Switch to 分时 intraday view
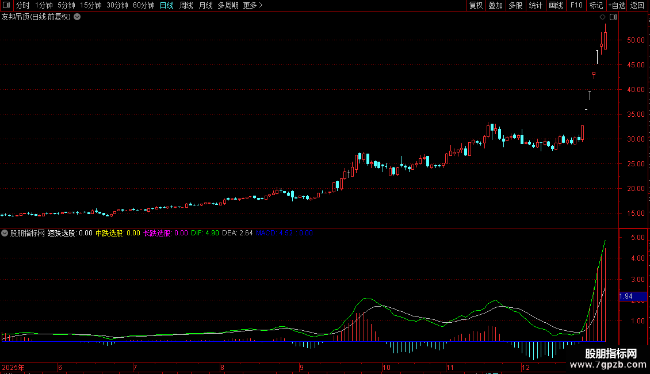This screenshot has width=650, height=374. [x=23, y=5]
